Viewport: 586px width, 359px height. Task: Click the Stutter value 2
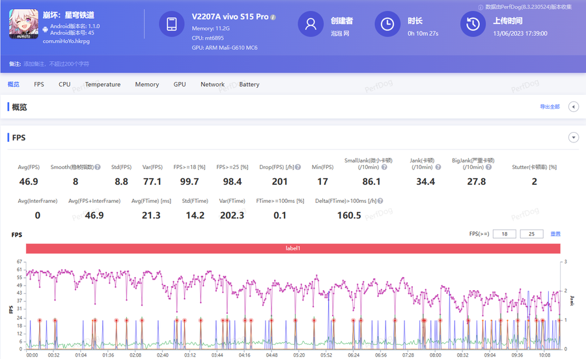point(535,181)
